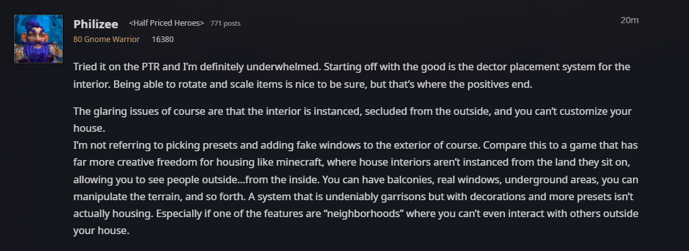View the 771 posts count

[225, 23]
